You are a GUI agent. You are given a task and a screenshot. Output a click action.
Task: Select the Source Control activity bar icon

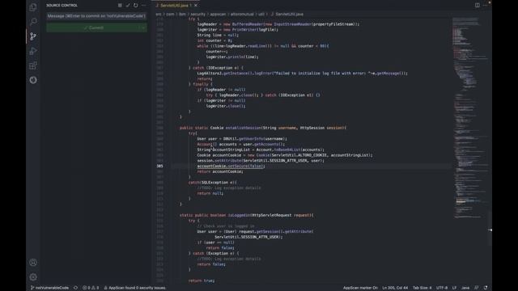tap(33, 36)
